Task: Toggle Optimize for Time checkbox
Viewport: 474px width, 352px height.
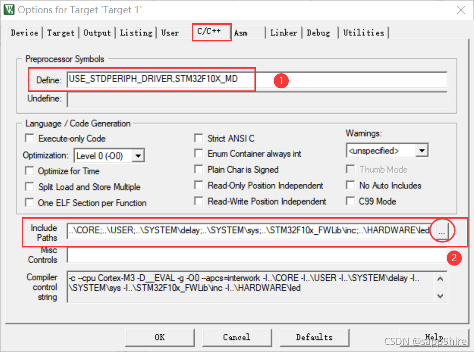Action: [x=30, y=171]
